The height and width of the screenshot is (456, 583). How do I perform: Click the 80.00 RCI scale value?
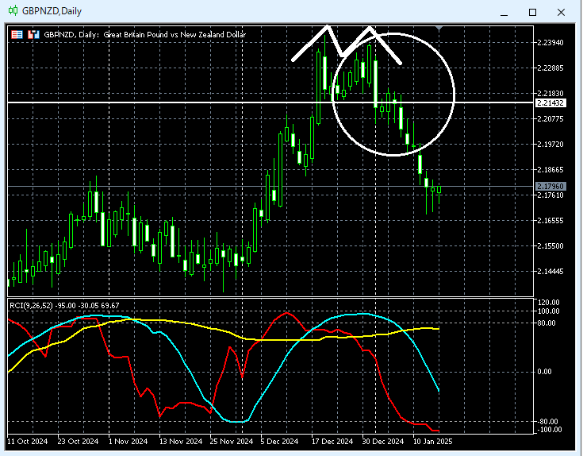tap(547, 323)
